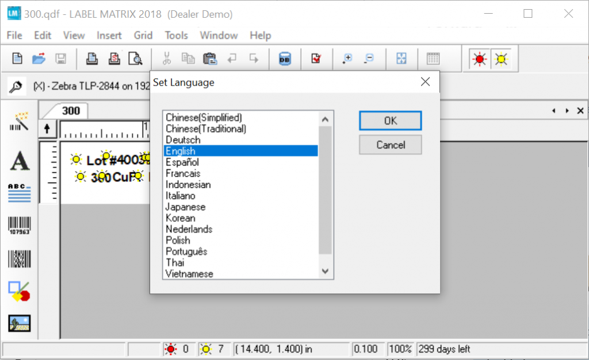Screen dimensions: 589x360
Task: Click the New label document icon
Action: (x=17, y=59)
